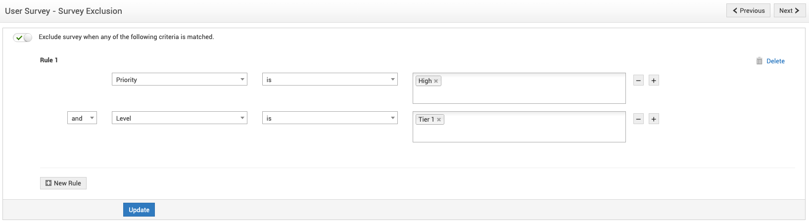Remove the High tag using its x icon

(x=436, y=81)
